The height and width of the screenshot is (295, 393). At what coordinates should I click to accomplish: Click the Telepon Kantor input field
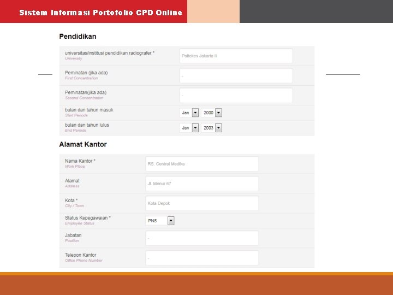[x=202, y=258]
